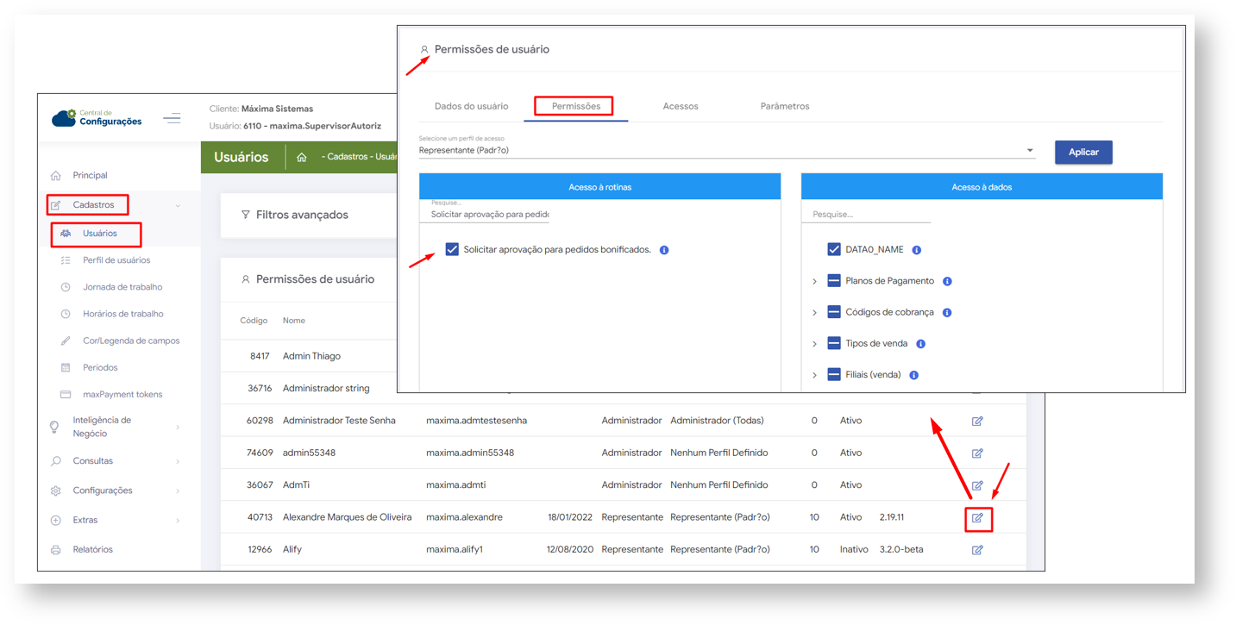Viewport: 1236px width, 625px height.
Task: Click the home icon in Usuários breadcrumb
Action: pyautogui.click(x=301, y=157)
